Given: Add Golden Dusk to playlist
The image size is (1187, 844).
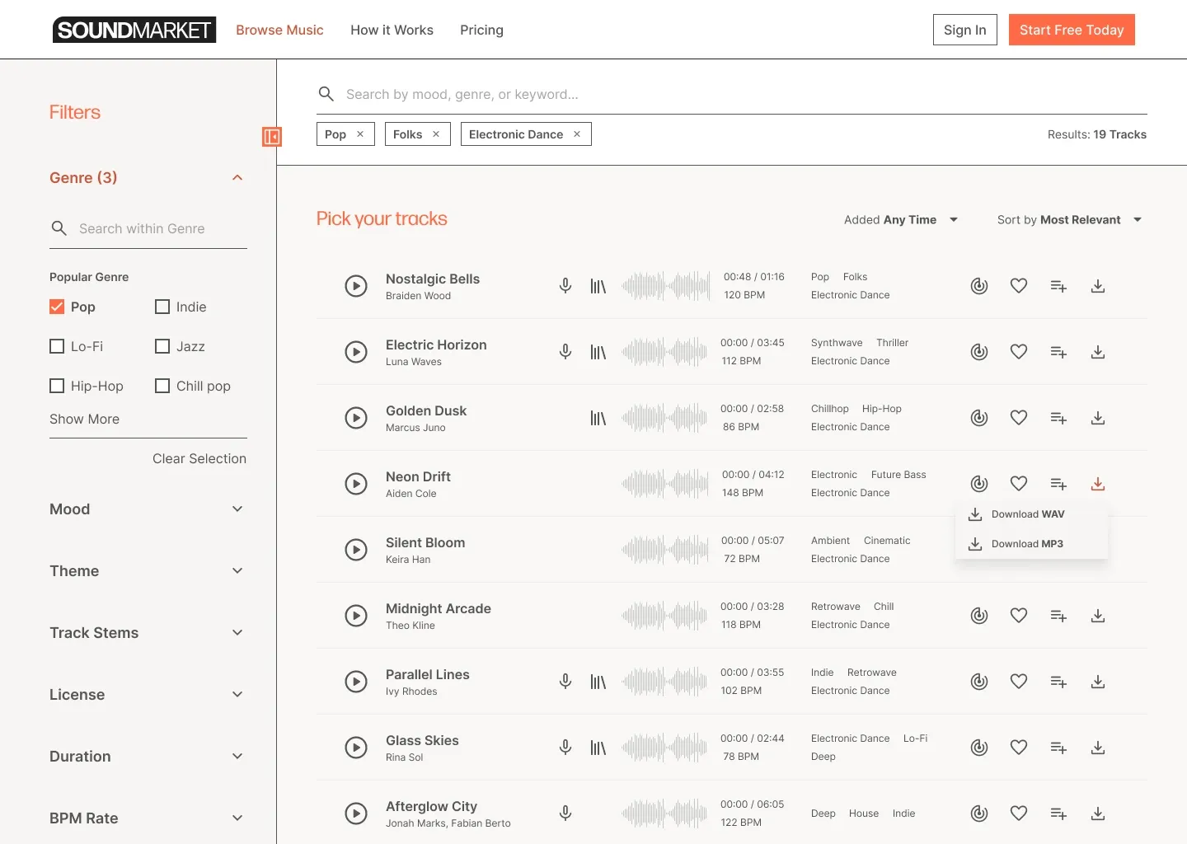Looking at the screenshot, I should click(x=1058, y=418).
